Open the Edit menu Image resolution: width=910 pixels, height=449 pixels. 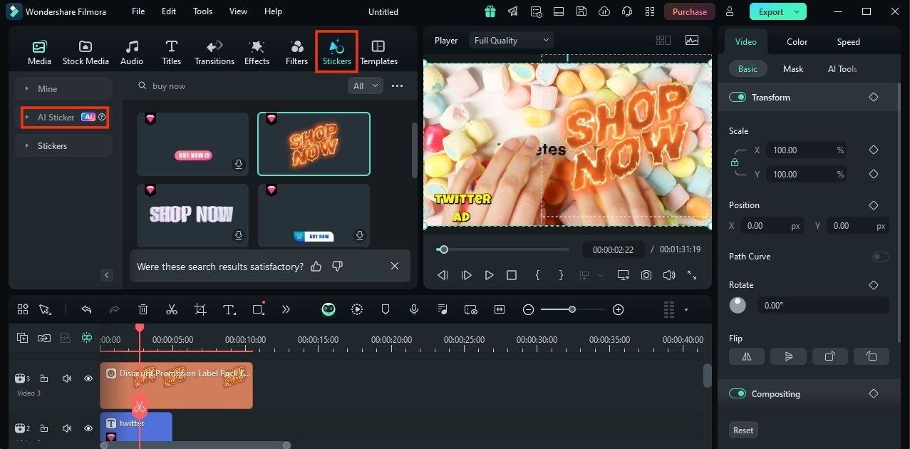pos(169,11)
